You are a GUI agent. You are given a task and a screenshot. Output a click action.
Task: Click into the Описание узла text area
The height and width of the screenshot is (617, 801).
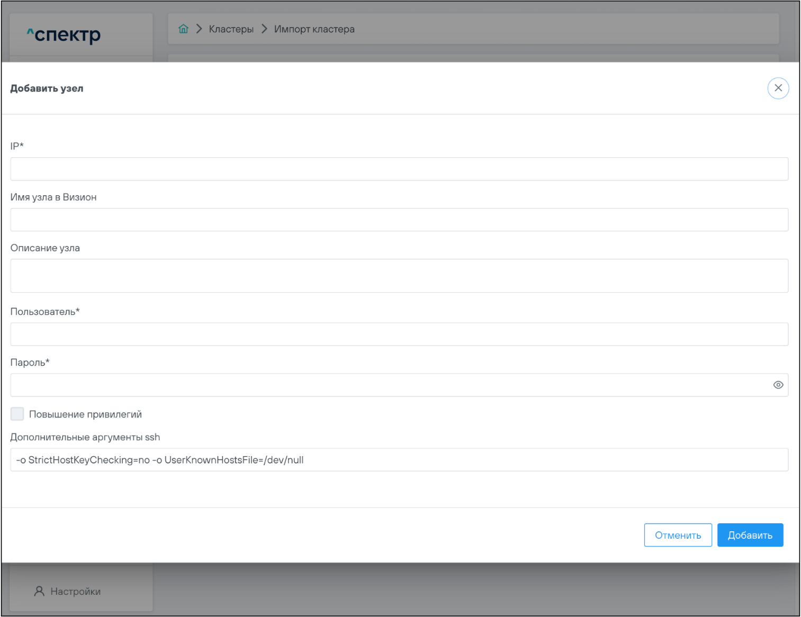pos(399,276)
